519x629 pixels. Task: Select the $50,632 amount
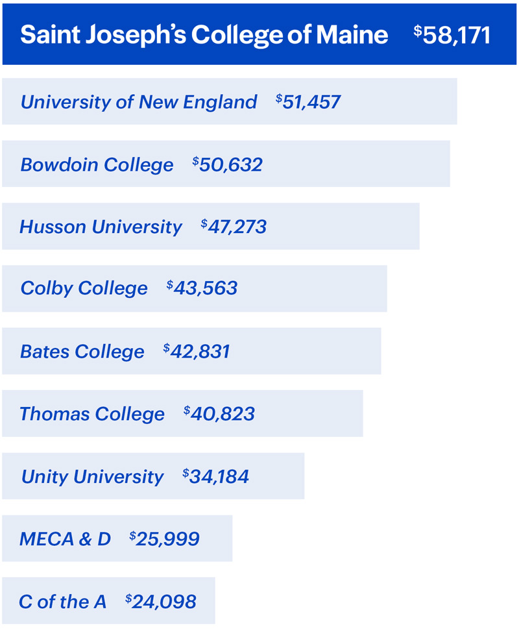[x=228, y=165]
